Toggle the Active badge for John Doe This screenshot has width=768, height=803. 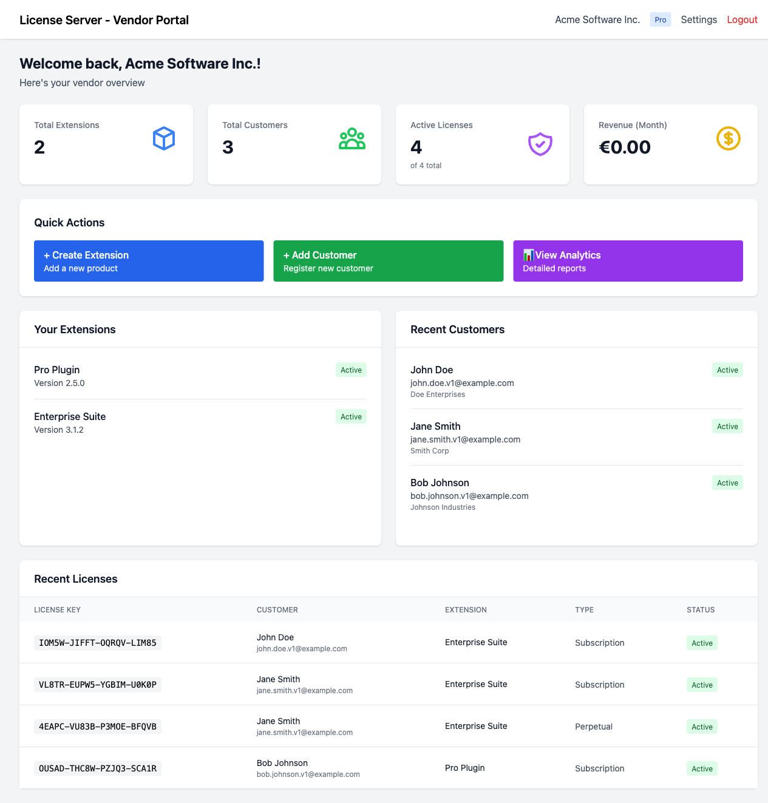point(727,369)
